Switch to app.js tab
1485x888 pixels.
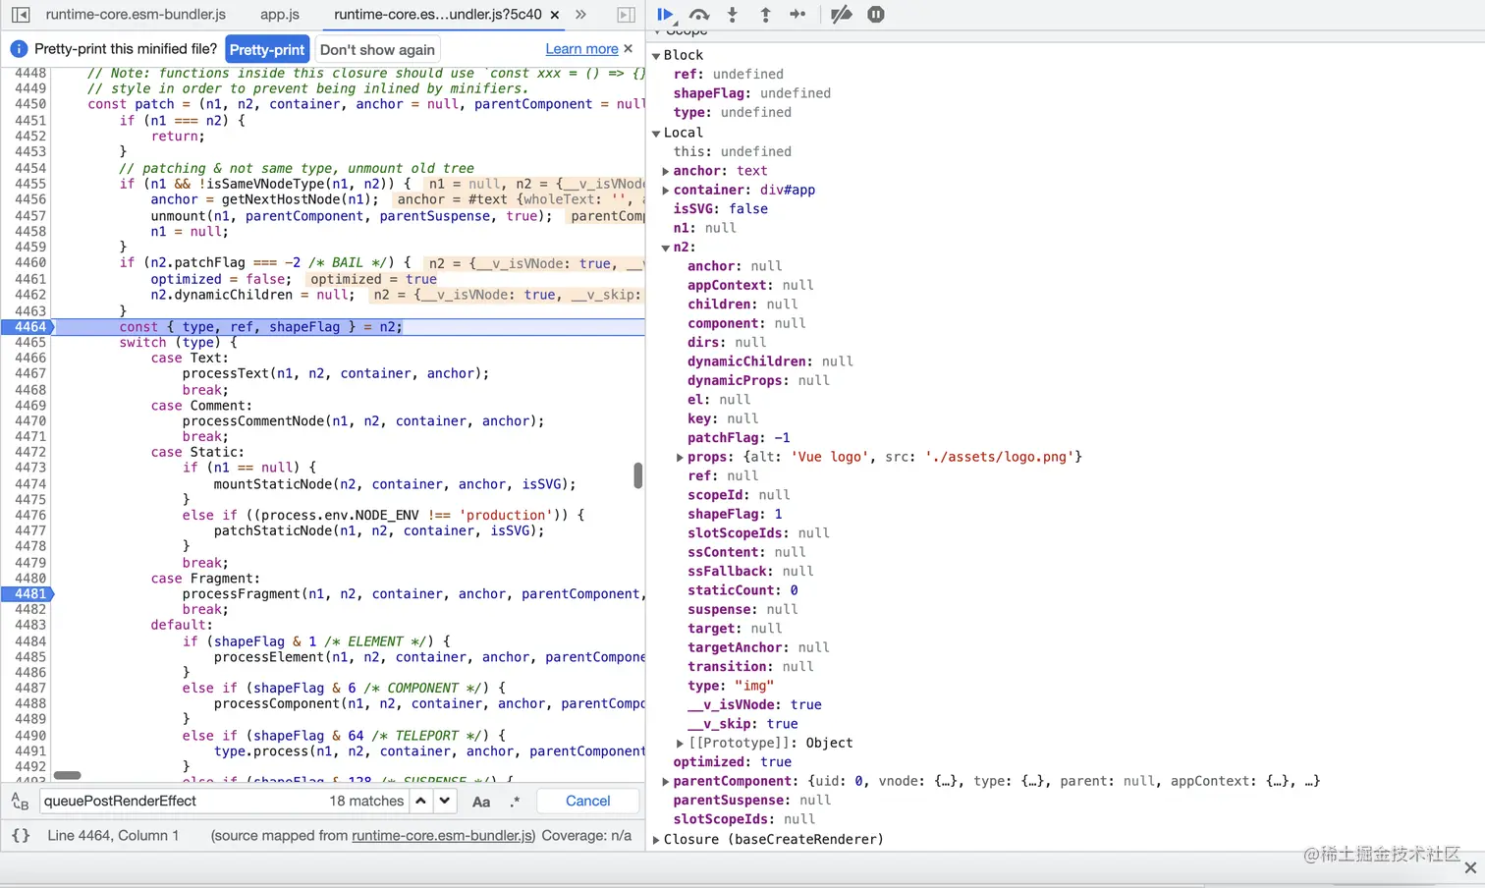280,15
